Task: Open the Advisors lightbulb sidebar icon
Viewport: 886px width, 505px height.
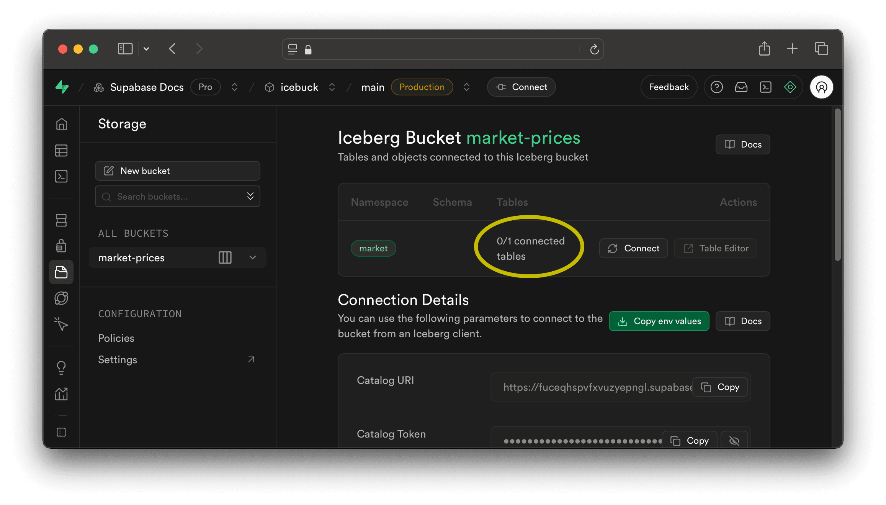Action: point(61,368)
